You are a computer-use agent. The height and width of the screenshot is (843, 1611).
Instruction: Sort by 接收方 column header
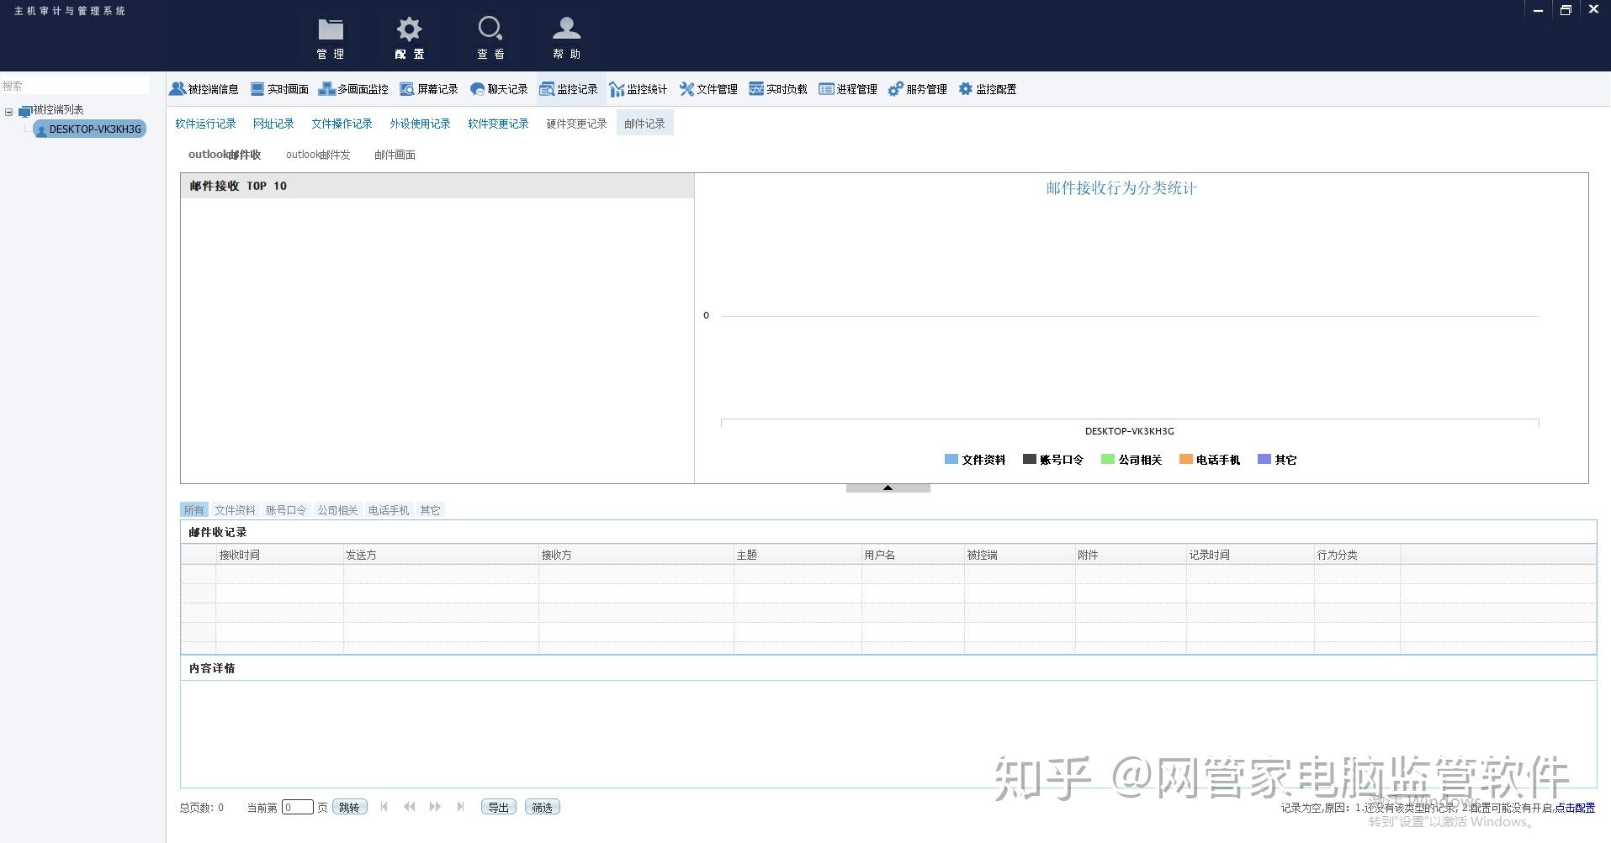(x=636, y=555)
